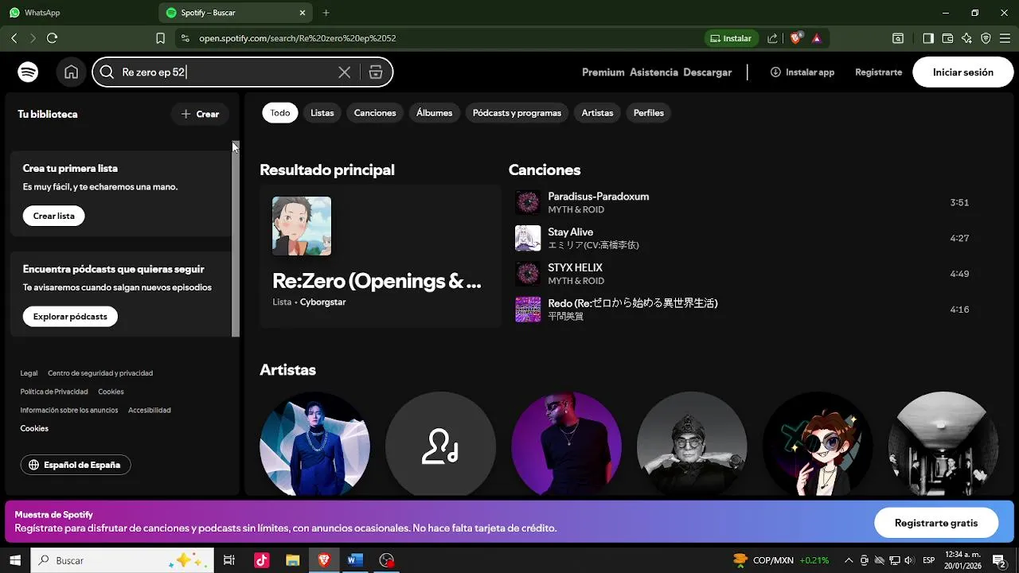Click Regístrarte gratis button
Image resolution: width=1019 pixels, height=573 pixels.
[x=936, y=523]
